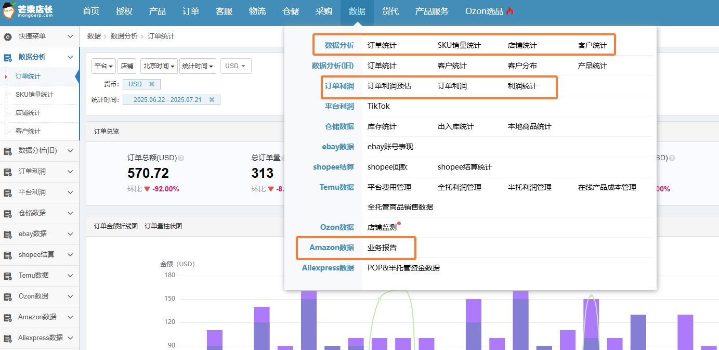Select ebay账号表现 in the dropdown menu
The image size is (719, 350).
[390, 147]
